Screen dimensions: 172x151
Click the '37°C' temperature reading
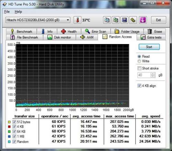(x=86, y=20)
